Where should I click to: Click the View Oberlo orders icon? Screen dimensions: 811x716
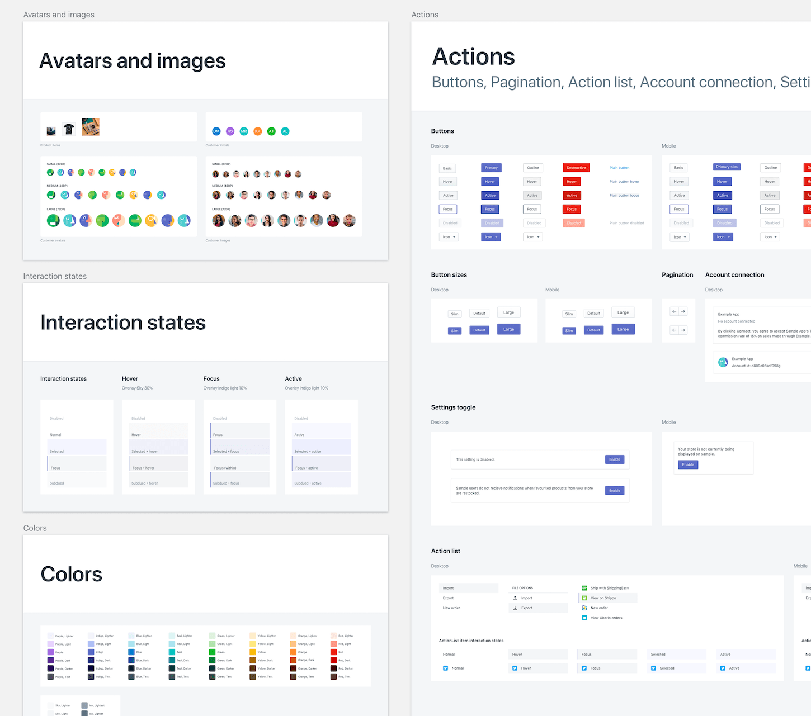coord(586,618)
